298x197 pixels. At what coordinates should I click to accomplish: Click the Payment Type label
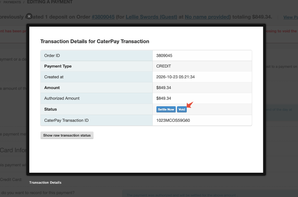(58, 66)
